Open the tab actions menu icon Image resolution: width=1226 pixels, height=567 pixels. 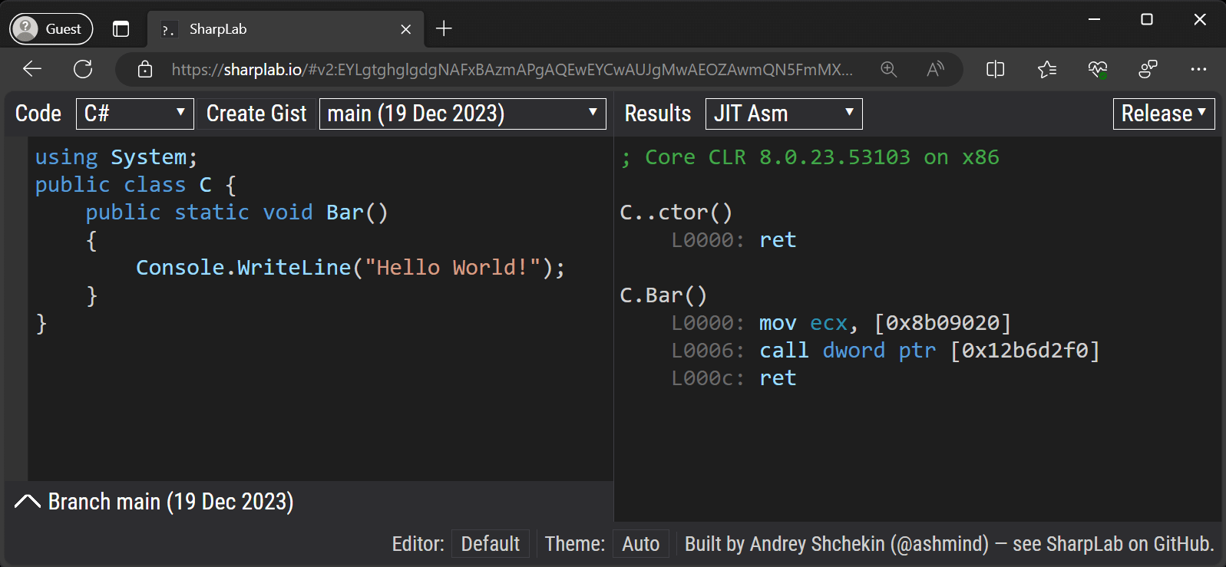pyautogui.click(x=121, y=29)
